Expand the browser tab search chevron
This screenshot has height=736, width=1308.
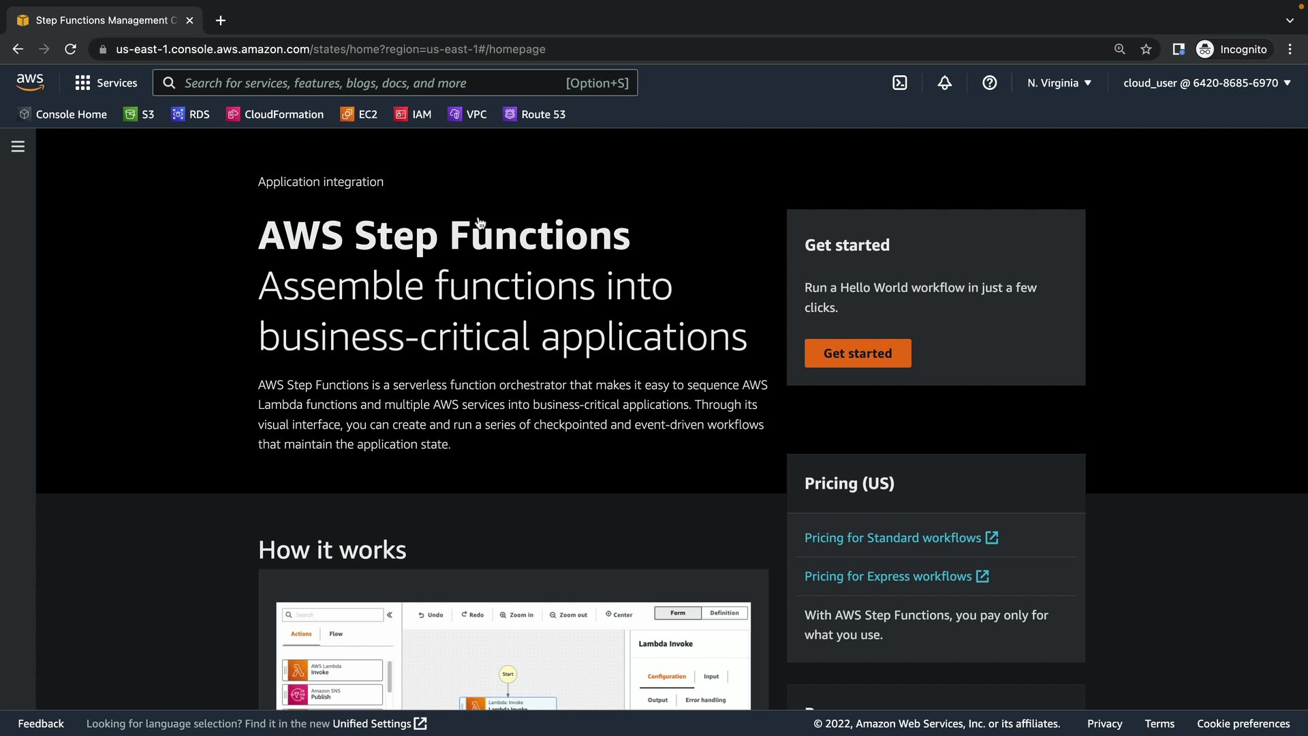(x=1289, y=20)
